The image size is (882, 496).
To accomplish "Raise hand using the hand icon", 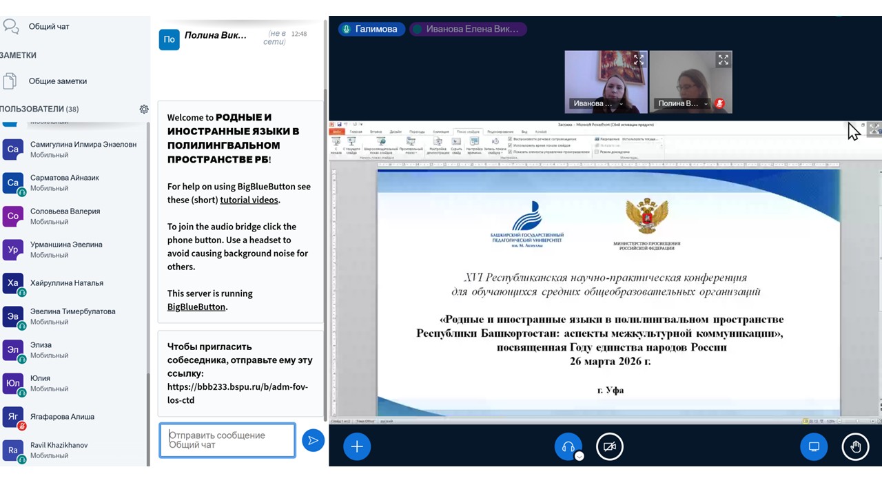I will pos(855,446).
